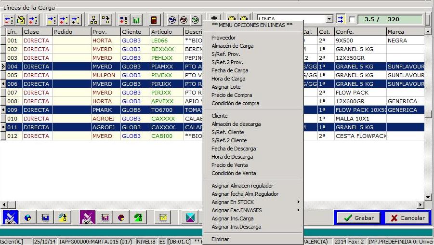The width and height of the screenshot is (434, 245).
Task: Click the teal hourglass icon in bottom toolbar
Action: 189,218
